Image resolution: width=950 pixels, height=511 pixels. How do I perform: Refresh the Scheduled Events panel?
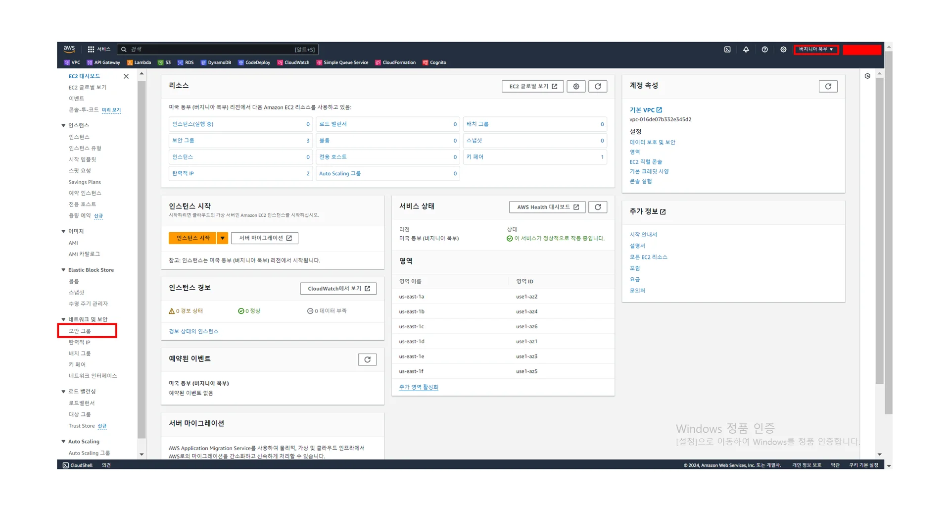point(367,359)
